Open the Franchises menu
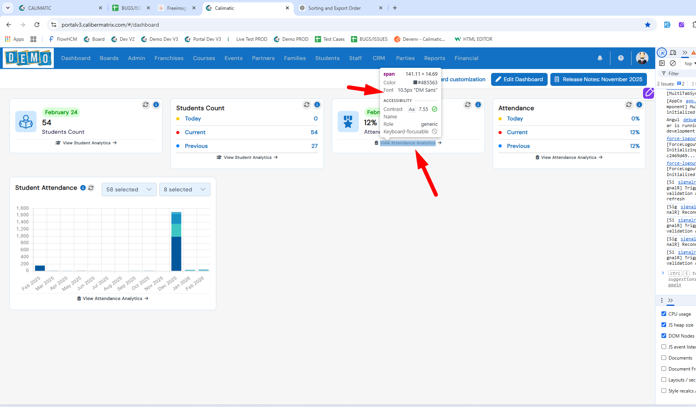This screenshot has width=696, height=407. coord(169,58)
